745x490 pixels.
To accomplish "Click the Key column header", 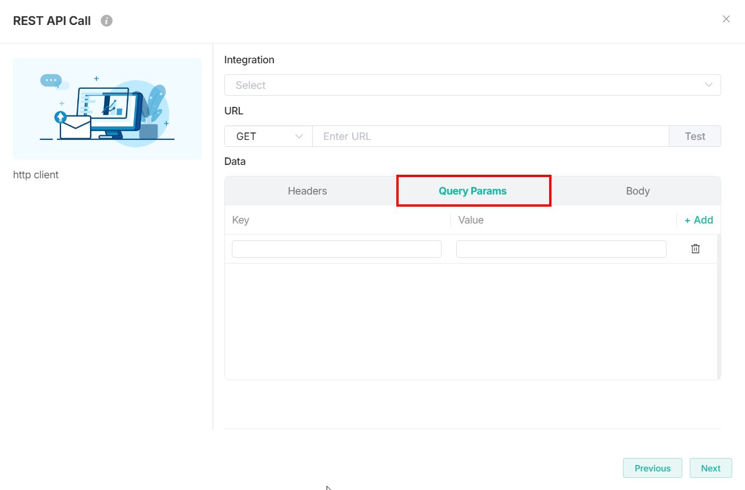I will point(241,220).
